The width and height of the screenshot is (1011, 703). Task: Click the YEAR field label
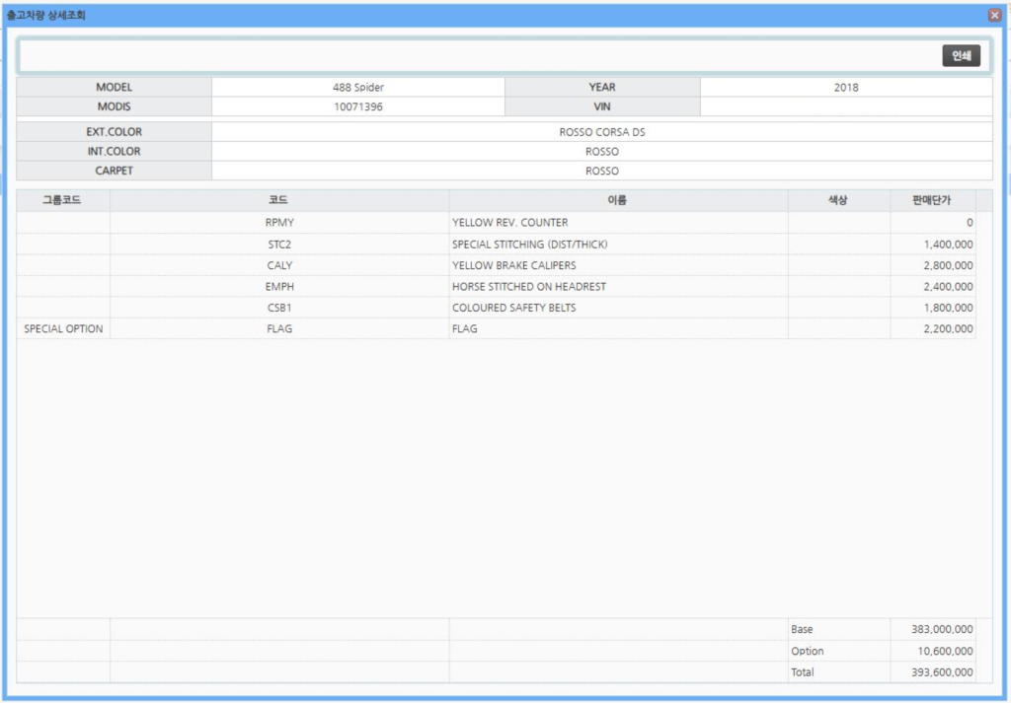[602, 87]
